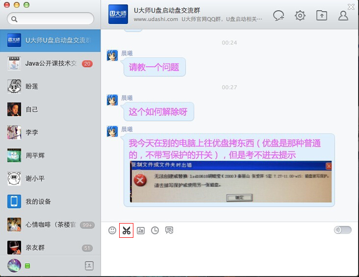
Task: Click 盼莲's rabbit avatar
Action: pos(14,86)
